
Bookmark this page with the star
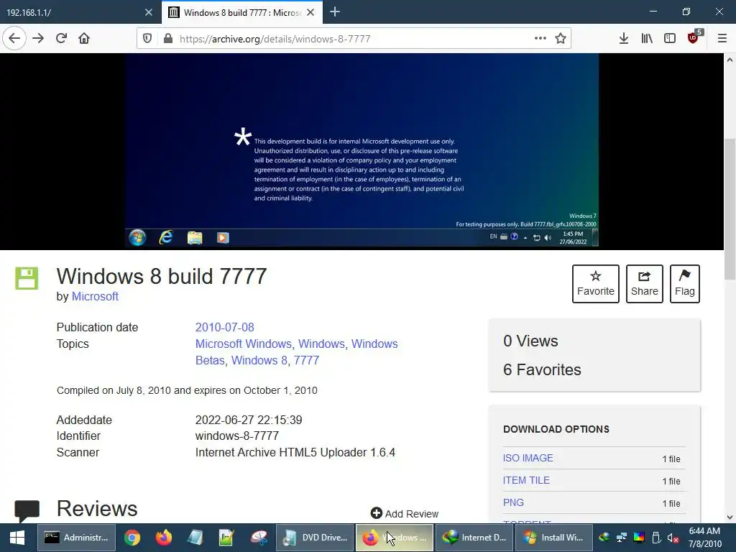tap(561, 39)
